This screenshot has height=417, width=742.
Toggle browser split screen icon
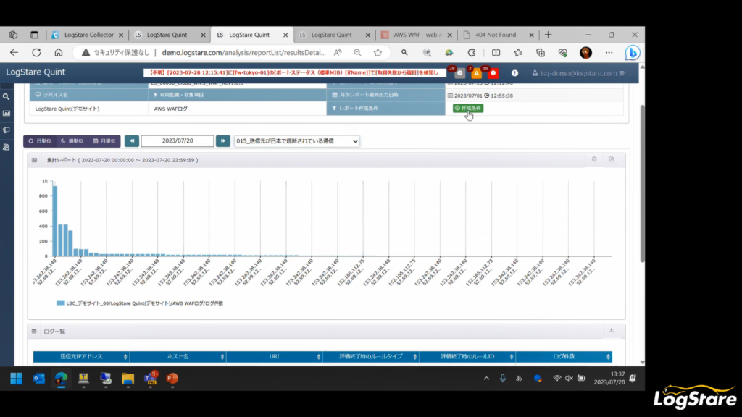tap(496, 52)
